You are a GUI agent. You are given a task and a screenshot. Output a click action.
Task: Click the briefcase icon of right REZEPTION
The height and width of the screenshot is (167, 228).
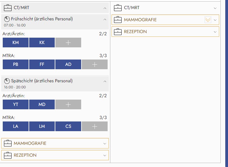point(118,32)
